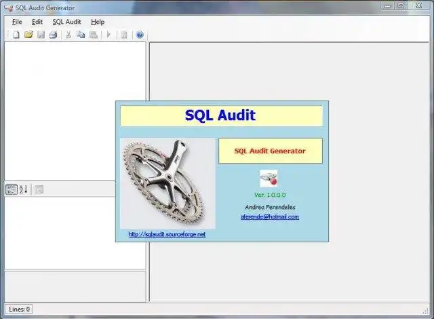Open the sqlaudit.sourceforge.net link
Screen dimensions: 434x319
167,234
